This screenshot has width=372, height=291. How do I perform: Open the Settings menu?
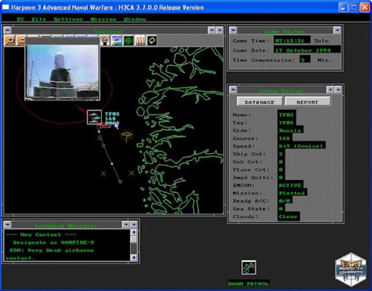click(x=68, y=19)
